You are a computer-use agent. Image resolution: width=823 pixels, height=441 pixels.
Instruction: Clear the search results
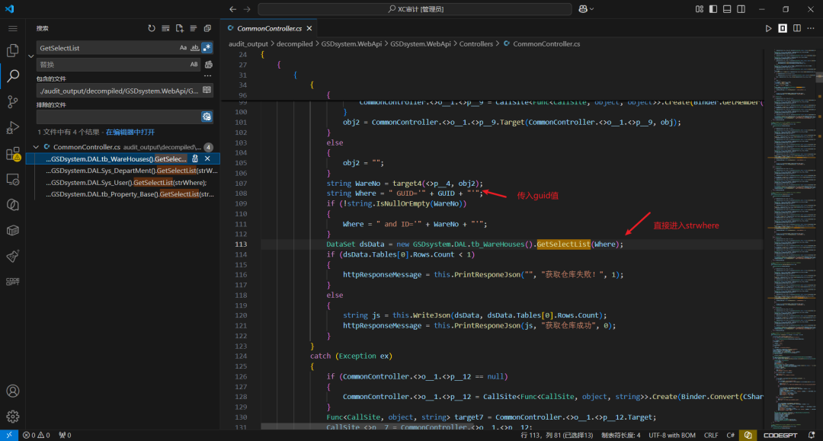(x=165, y=28)
